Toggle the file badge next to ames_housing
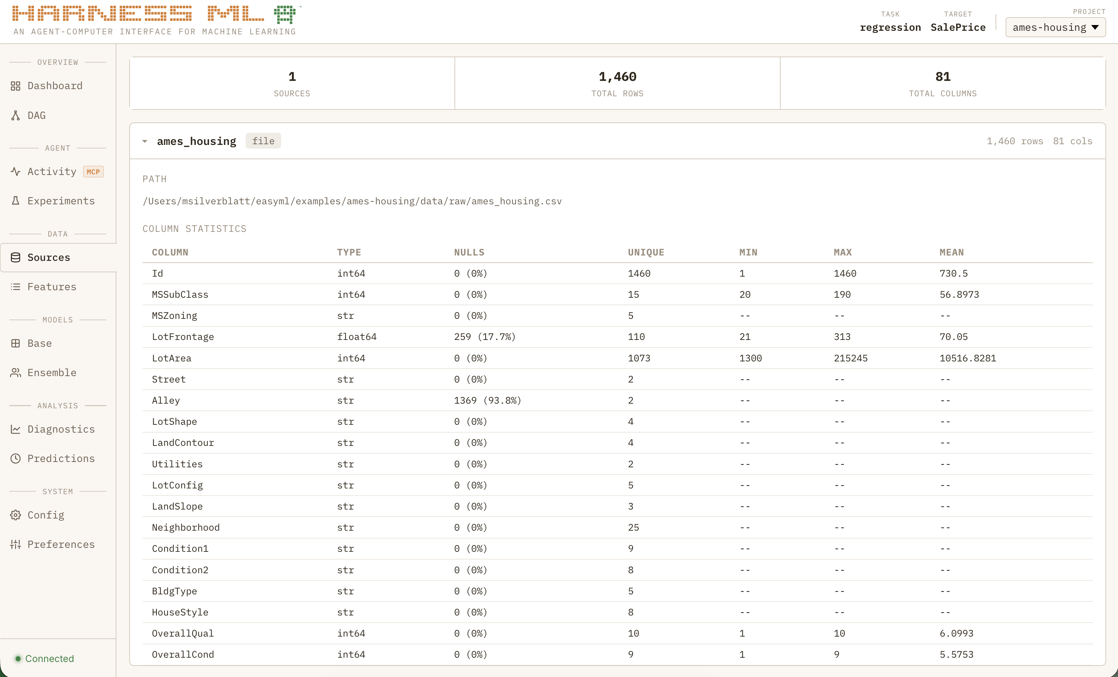Screen dimensions: 1118x677 click(263, 141)
